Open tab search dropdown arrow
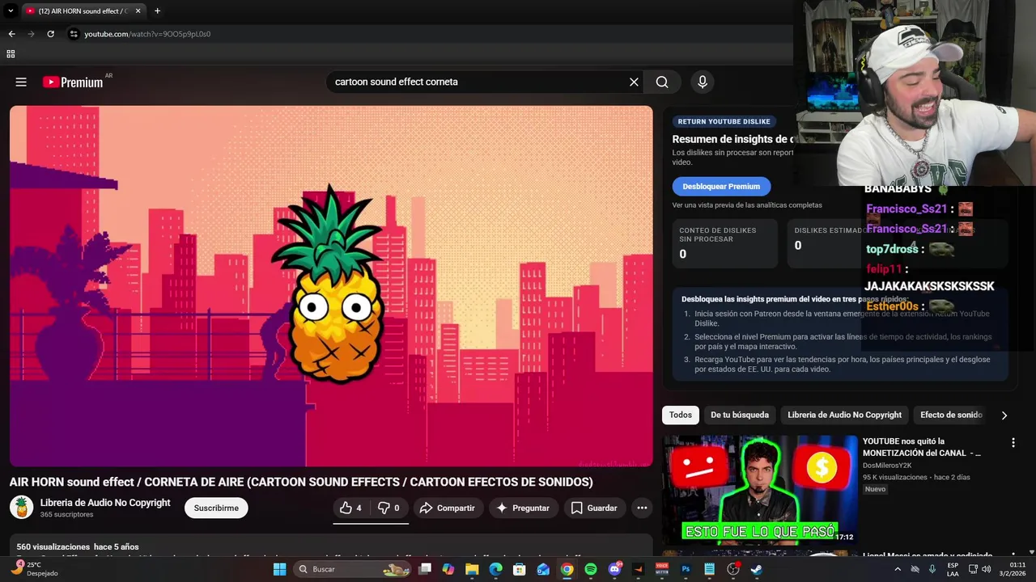The height and width of the screenshot is (582, 1036). pos(11,11)
